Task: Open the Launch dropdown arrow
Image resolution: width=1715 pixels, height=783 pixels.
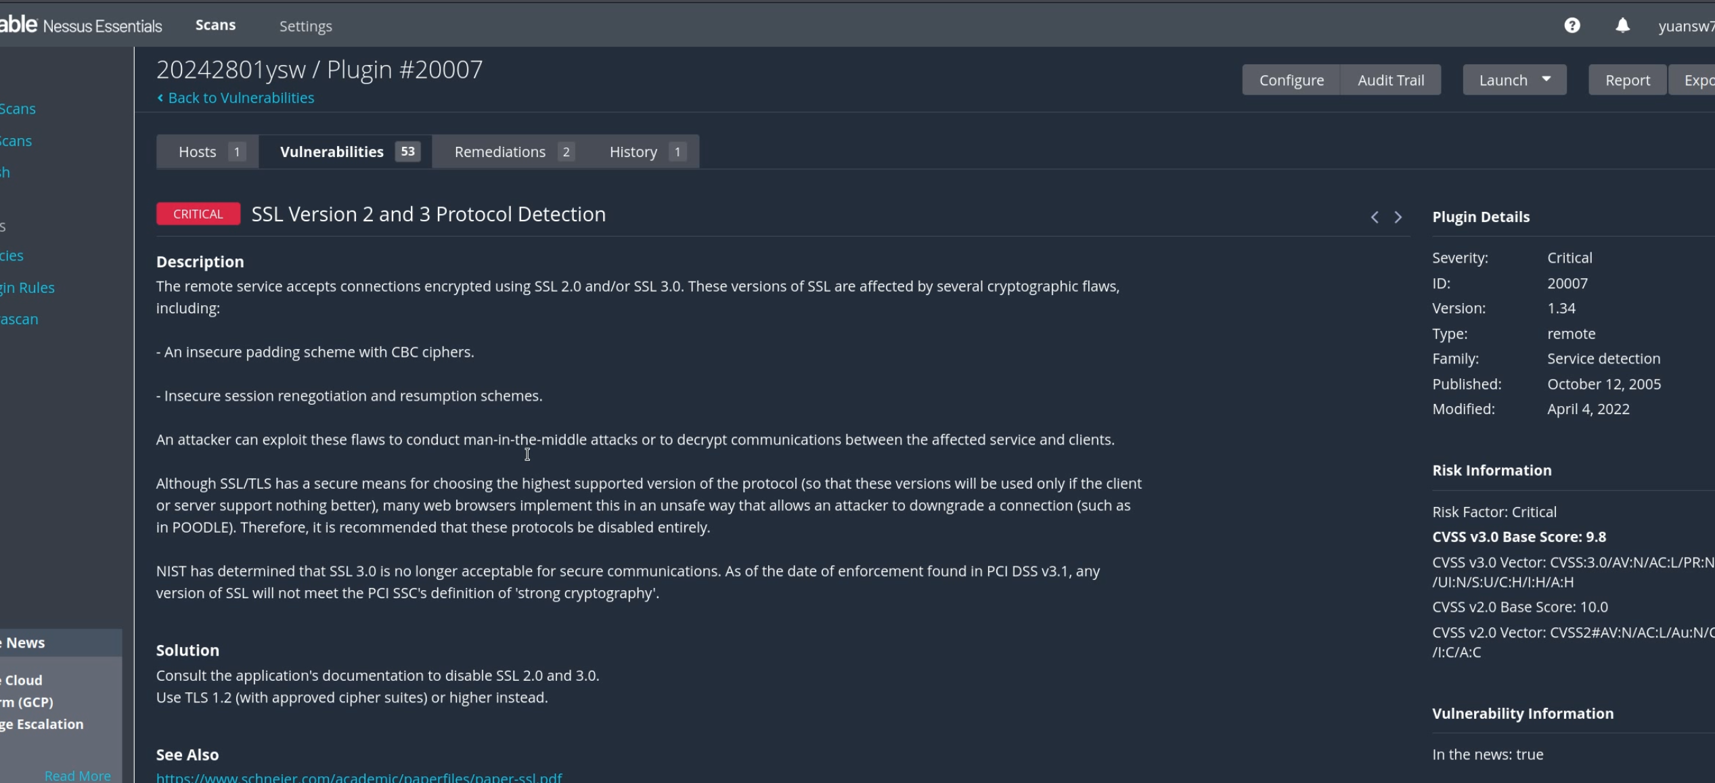Action: pyautogui.click(x=1546, y=80)
